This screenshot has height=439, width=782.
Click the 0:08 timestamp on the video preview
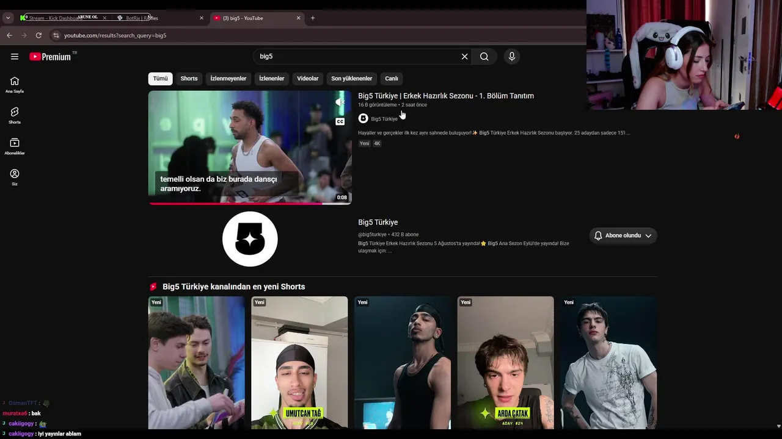coord(342,198)
